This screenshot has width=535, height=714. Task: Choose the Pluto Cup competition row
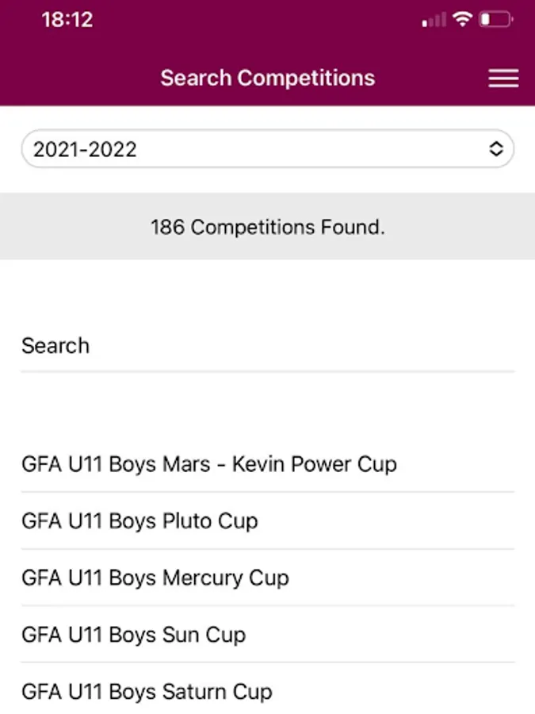[x=267, y=521]
